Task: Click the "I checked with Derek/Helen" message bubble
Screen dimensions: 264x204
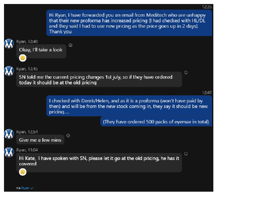Action: tap(129, 106)
